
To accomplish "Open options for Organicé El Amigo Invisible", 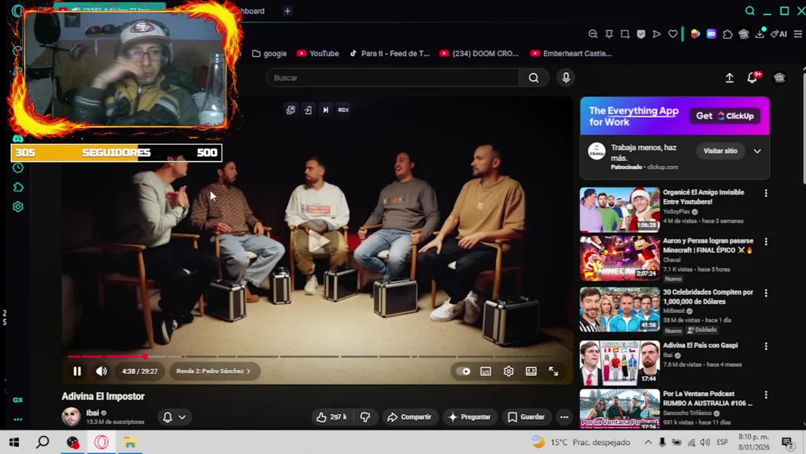I will (x=766, y=194).
